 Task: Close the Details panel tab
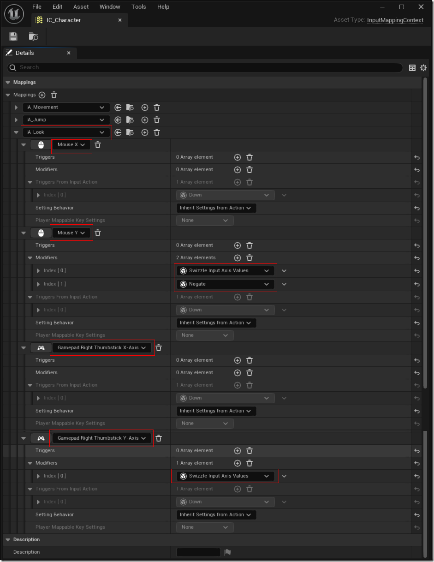[69, 53]
